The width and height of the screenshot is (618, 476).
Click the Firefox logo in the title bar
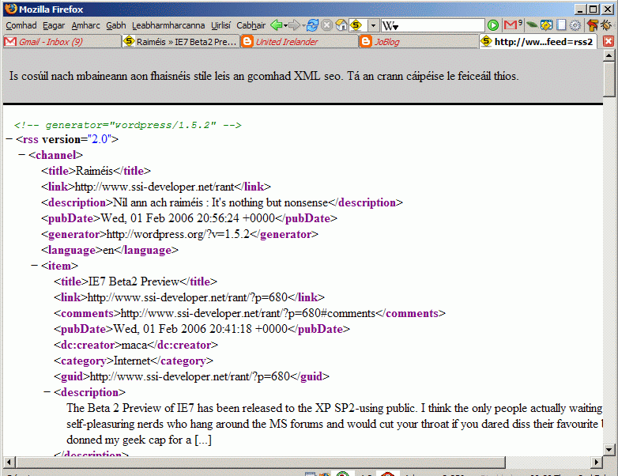point(11,9)
